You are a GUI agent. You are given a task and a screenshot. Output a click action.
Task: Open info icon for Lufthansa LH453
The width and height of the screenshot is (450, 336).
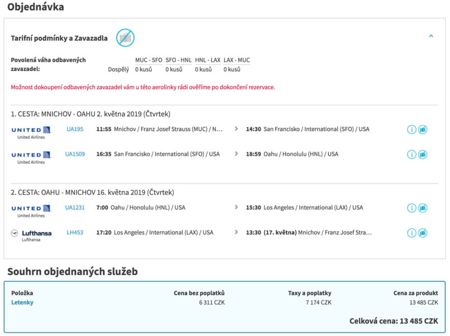pyautogui.click(x=411, y=233)
